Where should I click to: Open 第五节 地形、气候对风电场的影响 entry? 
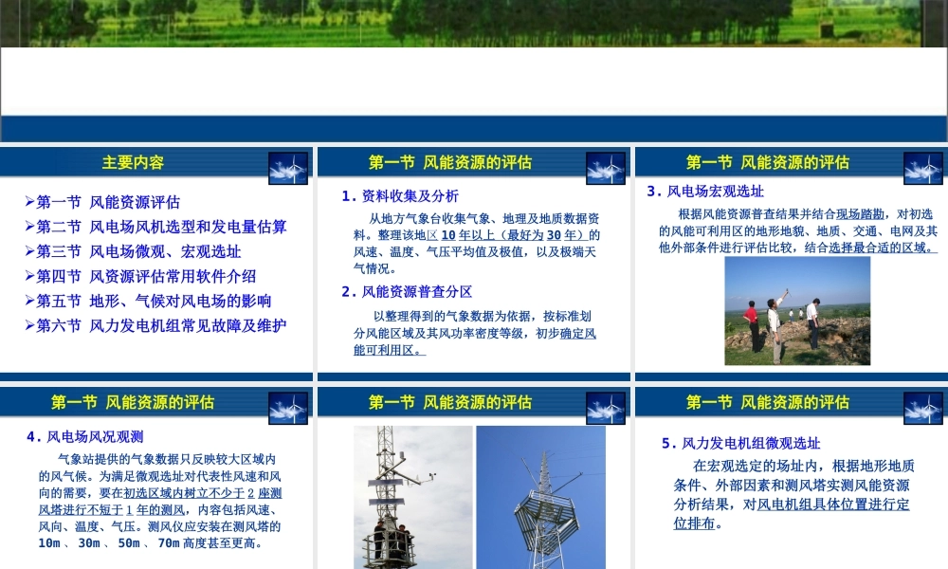coord(154,301)
